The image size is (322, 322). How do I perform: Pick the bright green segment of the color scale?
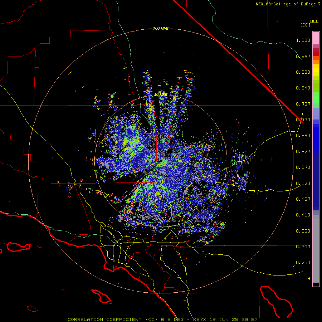point(316,98)
